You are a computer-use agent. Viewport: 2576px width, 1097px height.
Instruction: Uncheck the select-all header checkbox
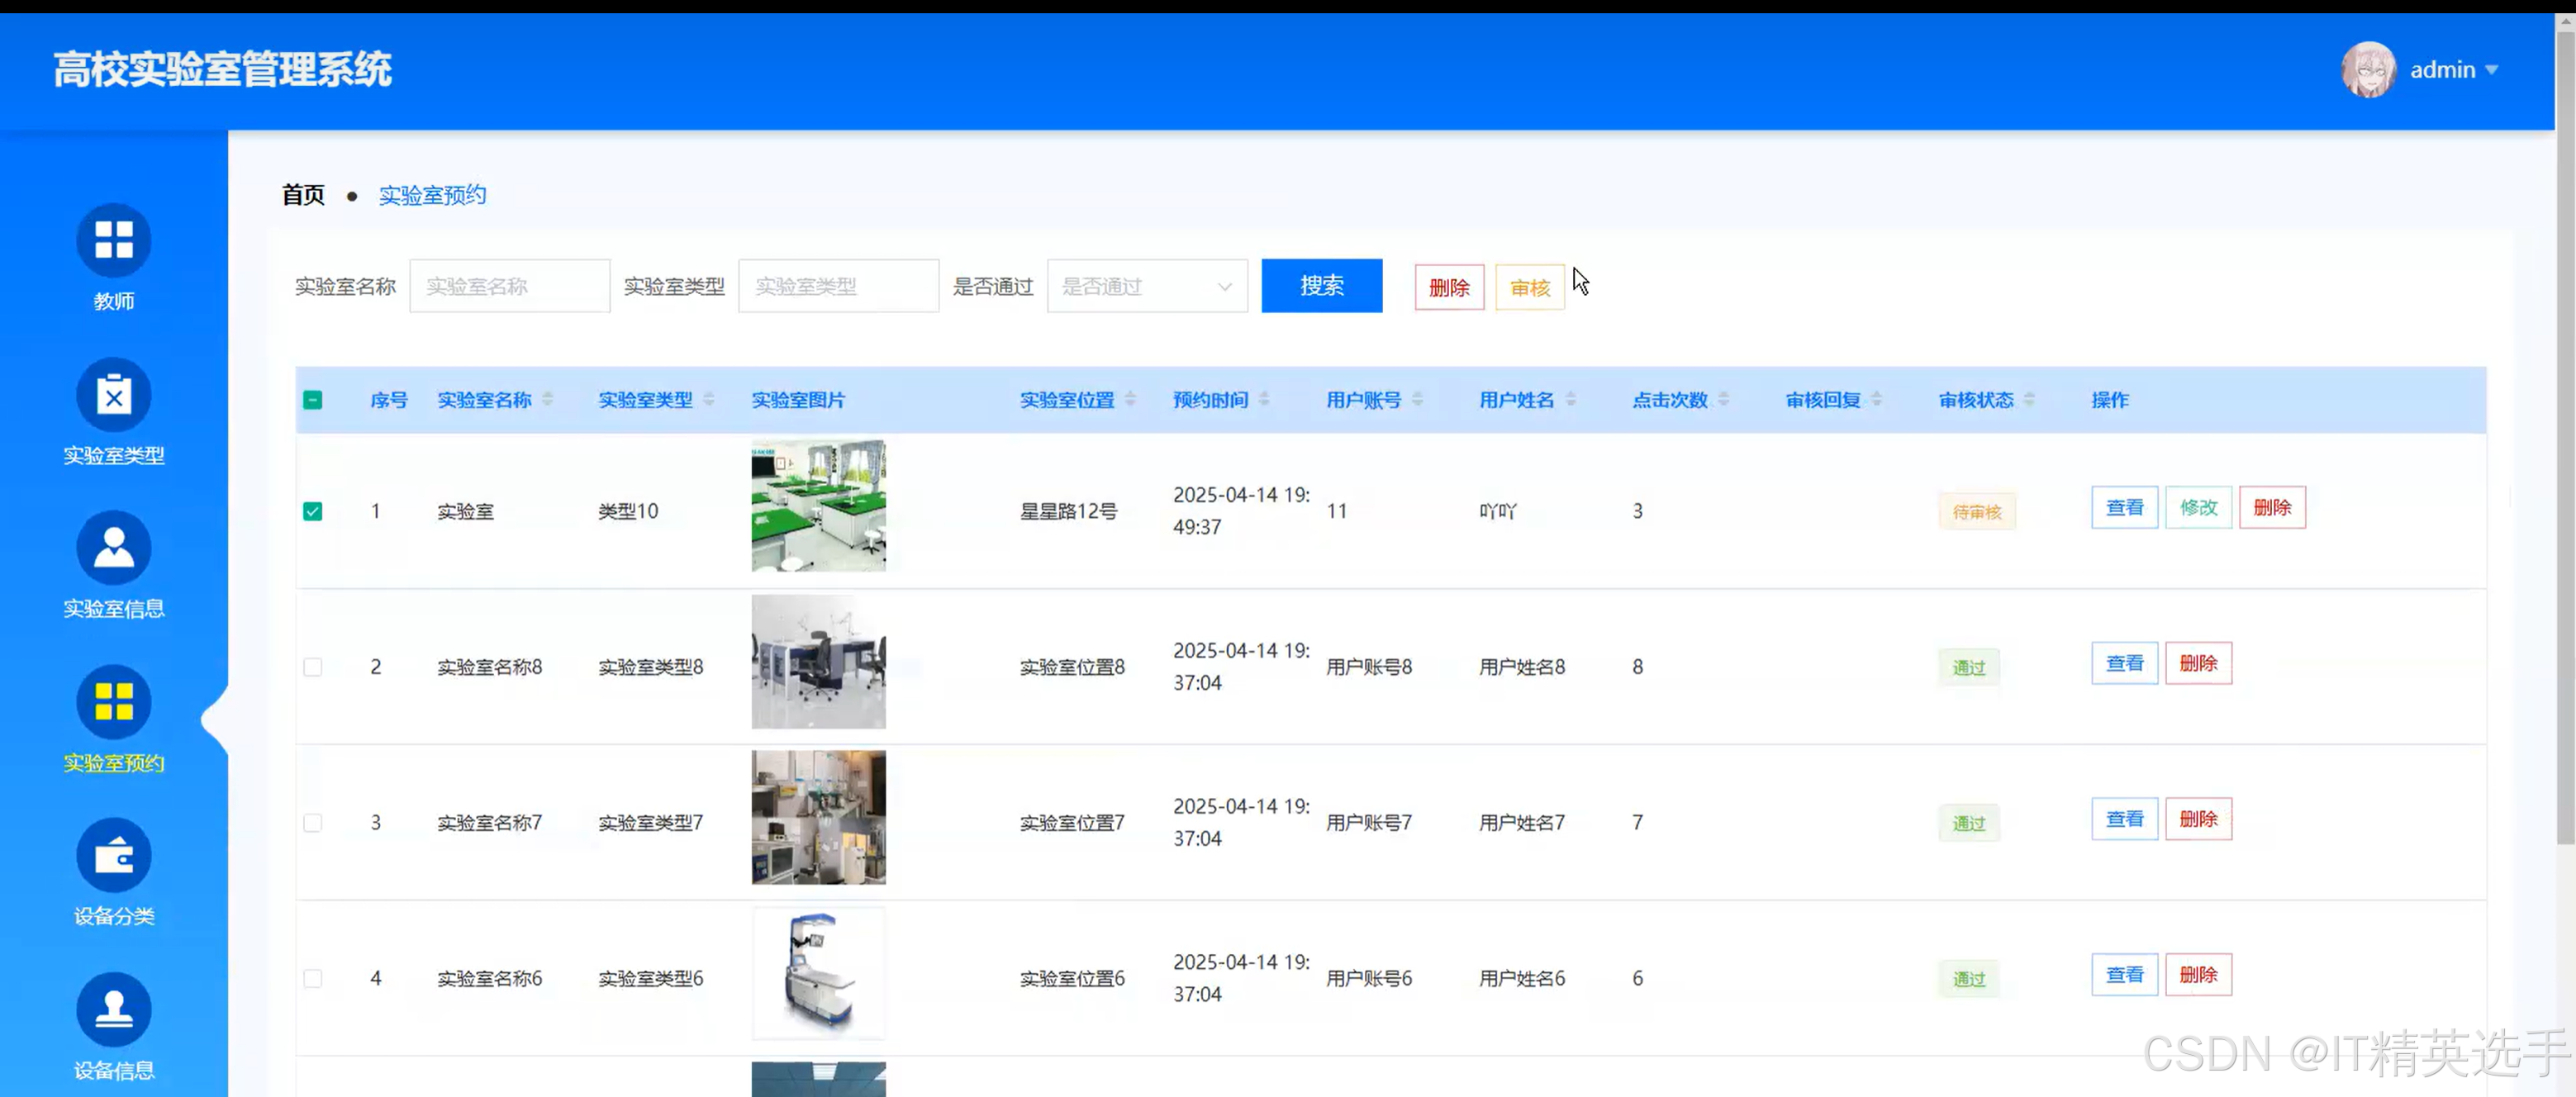click(x=313, y=399)
